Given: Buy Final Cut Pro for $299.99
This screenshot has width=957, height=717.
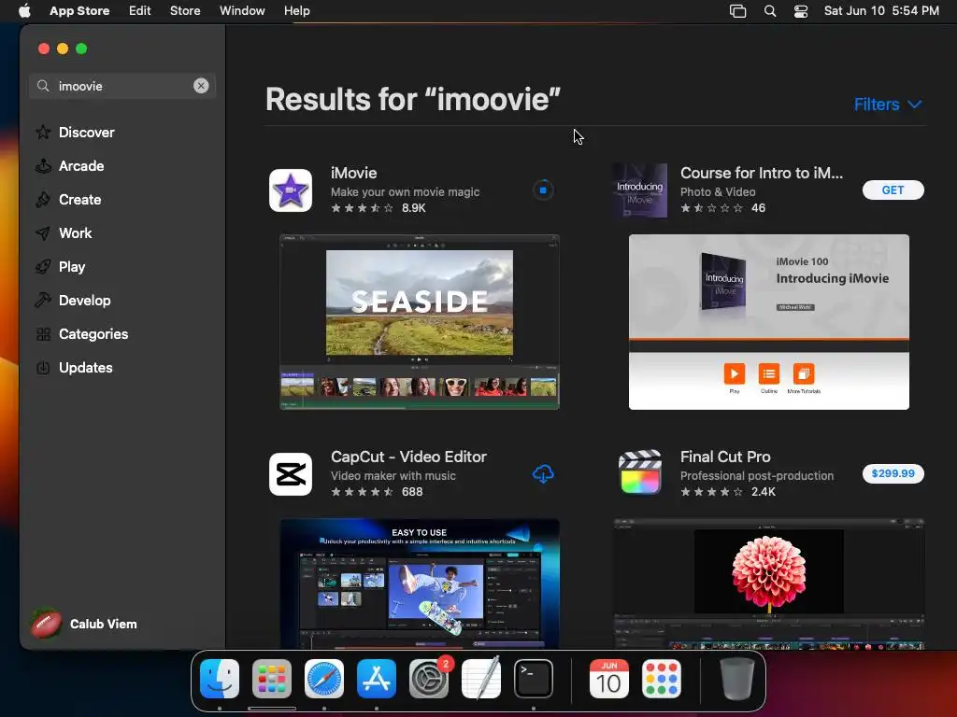Looking at the screenshot, I should 893,473.
